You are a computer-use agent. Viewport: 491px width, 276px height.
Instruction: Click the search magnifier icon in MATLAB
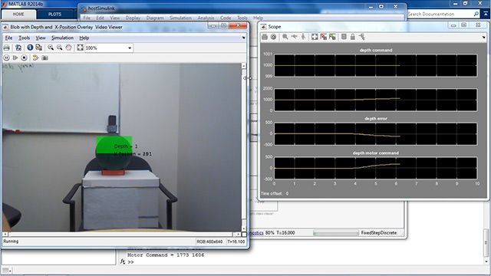[x=476, y=14]
